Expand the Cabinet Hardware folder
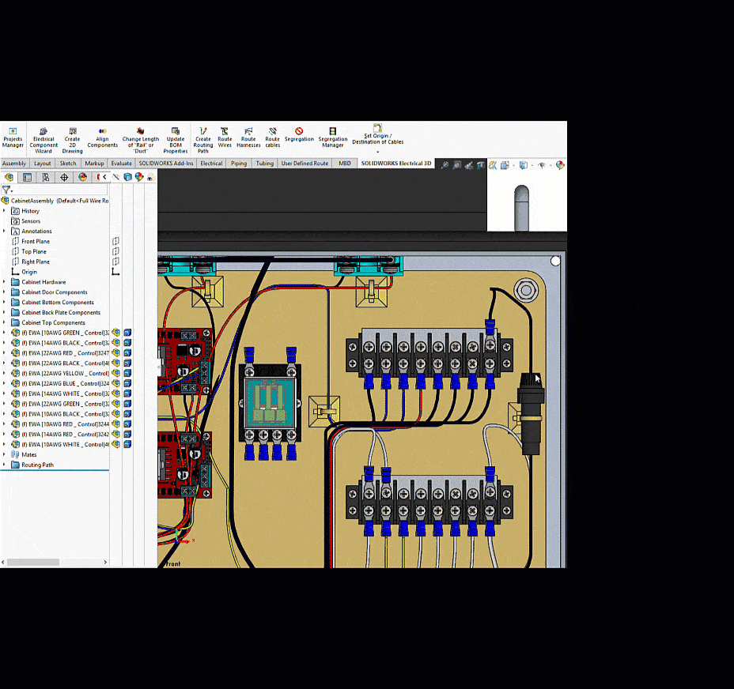The image size is (734, 689). [4, 282]
